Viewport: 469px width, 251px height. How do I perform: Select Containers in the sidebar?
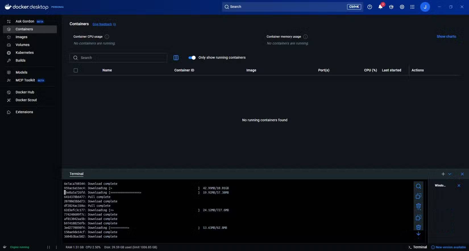coord(30,29)
